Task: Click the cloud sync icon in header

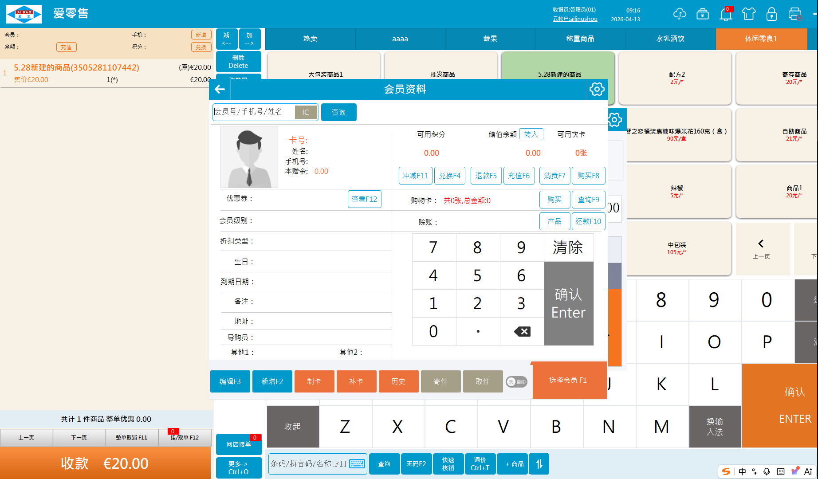Action: [x=679, y=14]
